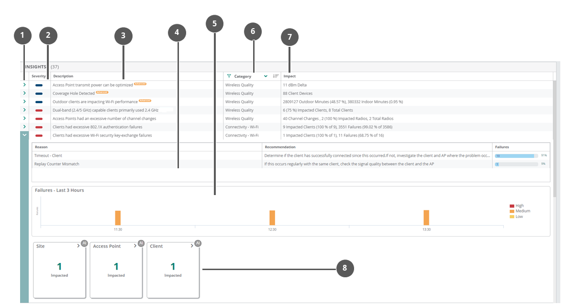The image size is (567, 305).
Task: Click the 88 Client Devices impact cell
Action: (x=298, y=93)
